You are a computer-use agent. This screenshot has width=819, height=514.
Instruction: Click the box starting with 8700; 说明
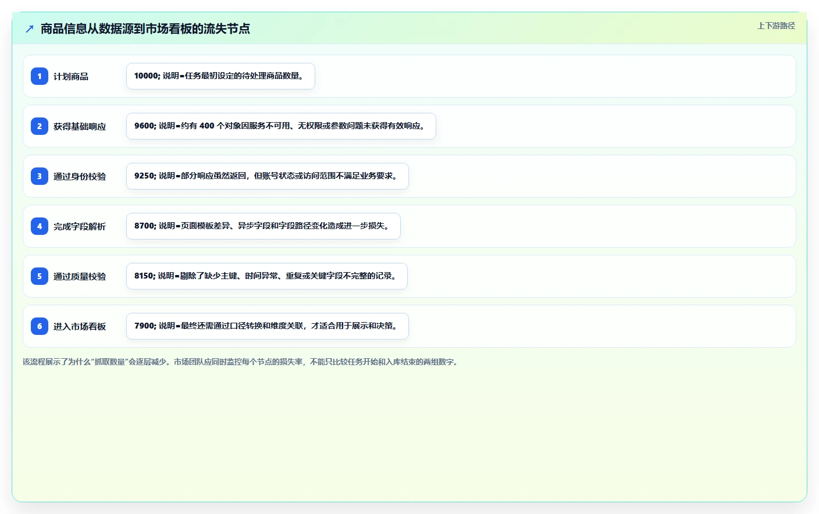(263, 226)
